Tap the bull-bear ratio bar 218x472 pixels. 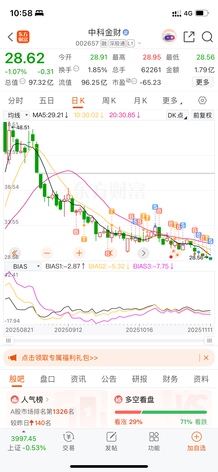click(161, 412)
